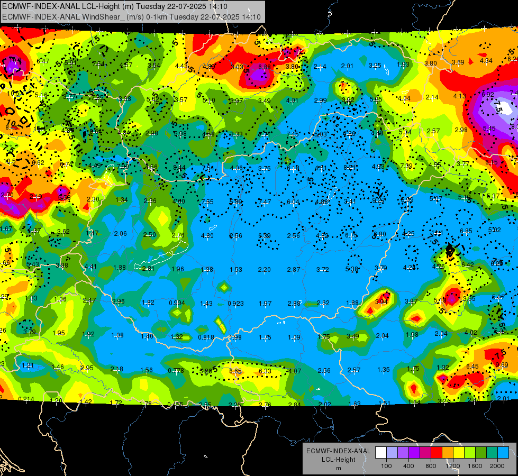Click the magenta legend swatch

(x=425, y=453)
